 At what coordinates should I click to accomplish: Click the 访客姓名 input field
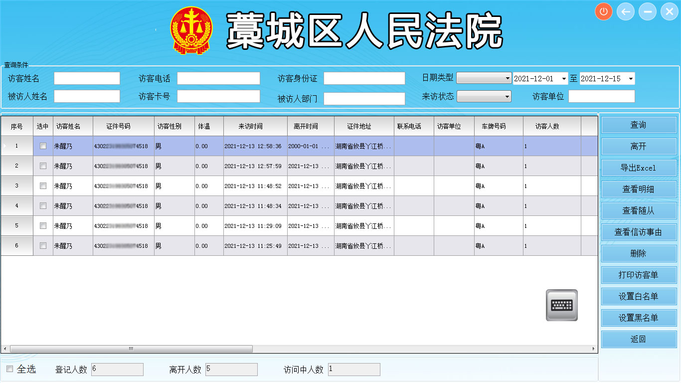[87, 78]
